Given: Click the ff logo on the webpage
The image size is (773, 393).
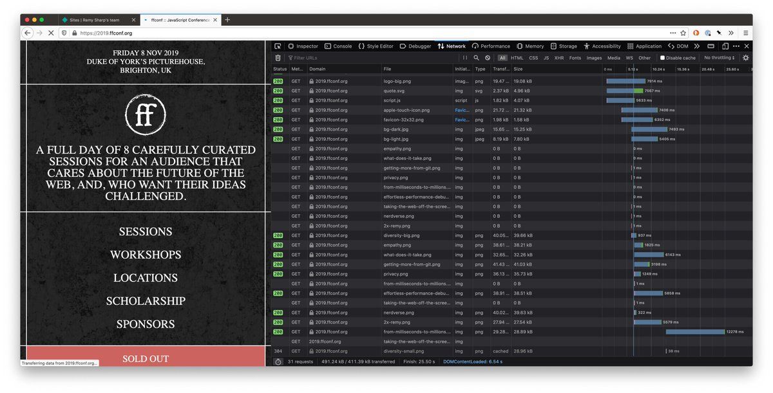Looking at the screenshot, I should (146, 114).
